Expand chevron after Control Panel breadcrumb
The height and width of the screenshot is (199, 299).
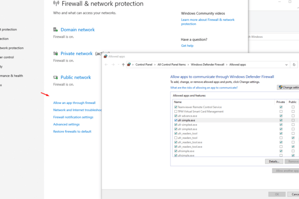[x=155, y=65]
